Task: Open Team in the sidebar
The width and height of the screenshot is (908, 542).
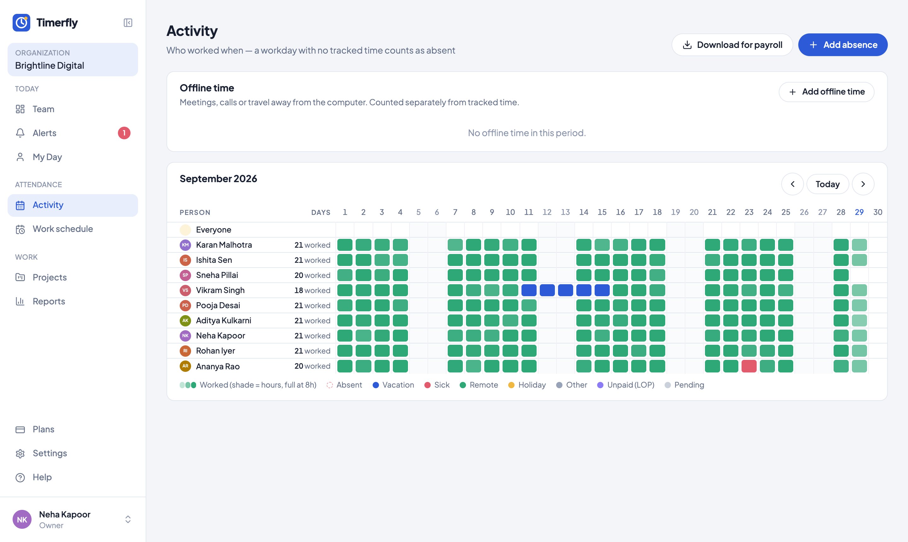Action: click(x=73, y=109)
